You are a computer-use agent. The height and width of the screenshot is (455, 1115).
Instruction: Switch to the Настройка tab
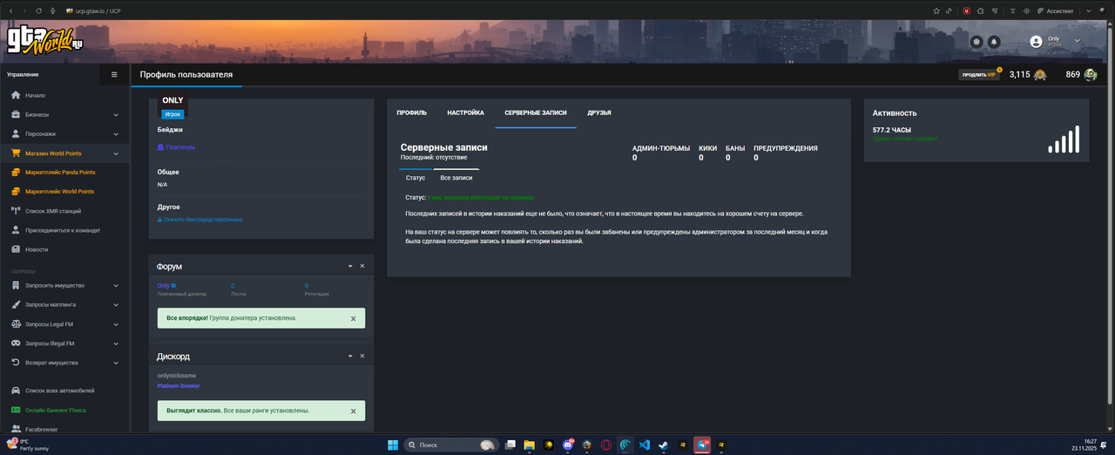click(x=466, y=113)
